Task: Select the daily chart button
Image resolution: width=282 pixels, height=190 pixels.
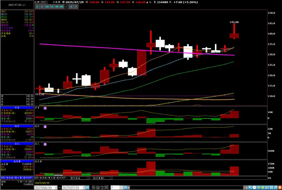Action: click(x=66, y=6)
